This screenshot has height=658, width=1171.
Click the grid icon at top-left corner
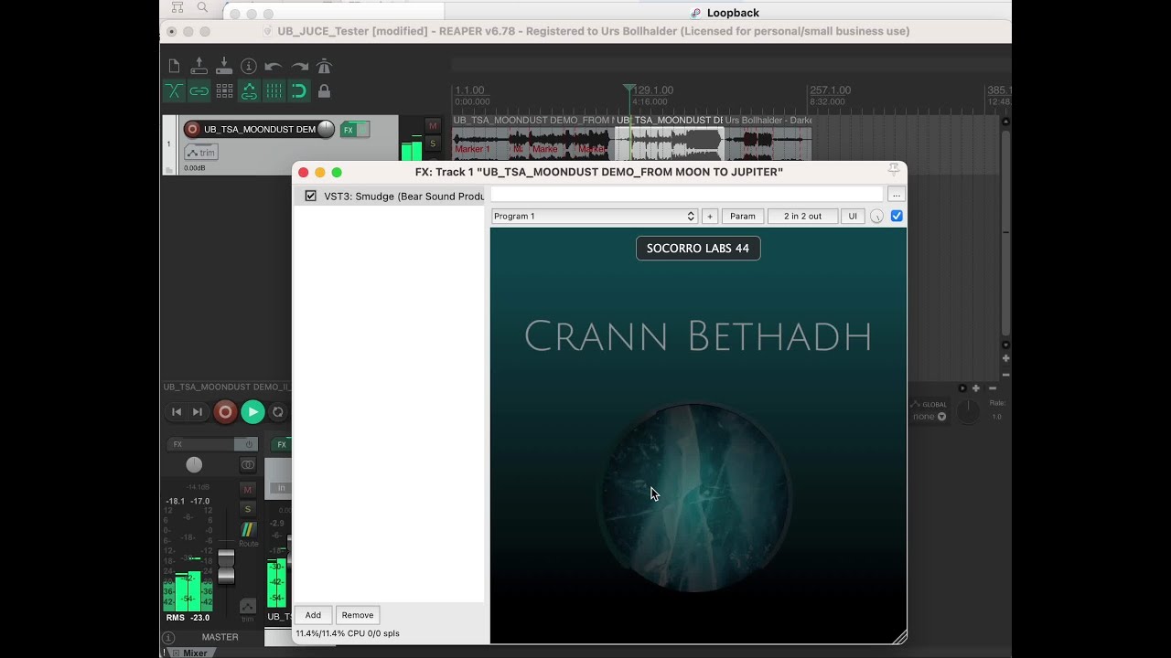(x=177, y=7)
